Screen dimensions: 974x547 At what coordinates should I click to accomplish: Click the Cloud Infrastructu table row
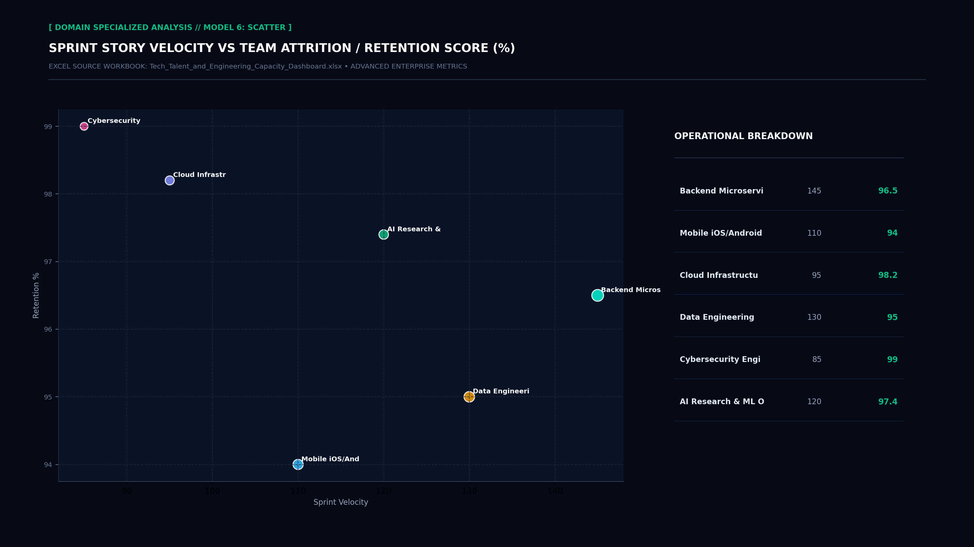click(788, 276)
